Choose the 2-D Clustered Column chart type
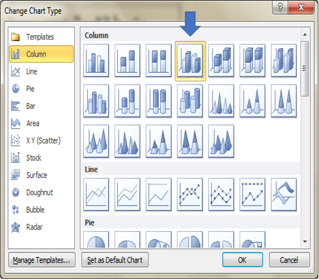Image resolution: width=319 pixels, height=280 pixels. click(x=96, y=61)
